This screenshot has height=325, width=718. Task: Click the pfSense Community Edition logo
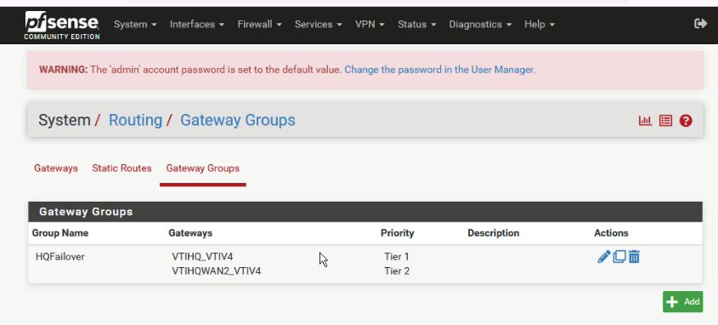pos(62,26)
